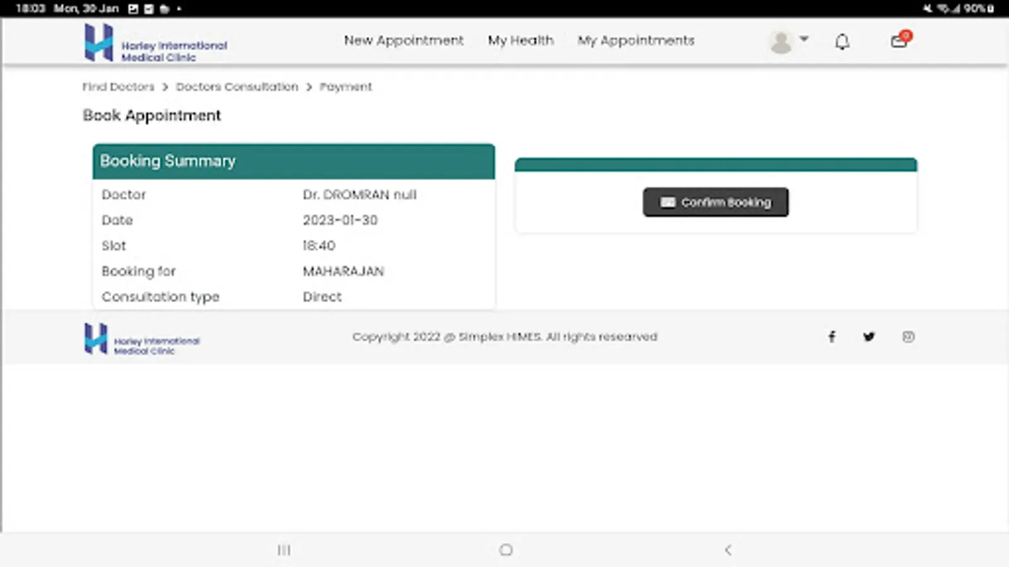The width and height of the screenshot is (1009, 567).
Task: Open the Twitter icon in the footer
Action: pyautogui.click(x=869, y=336)
